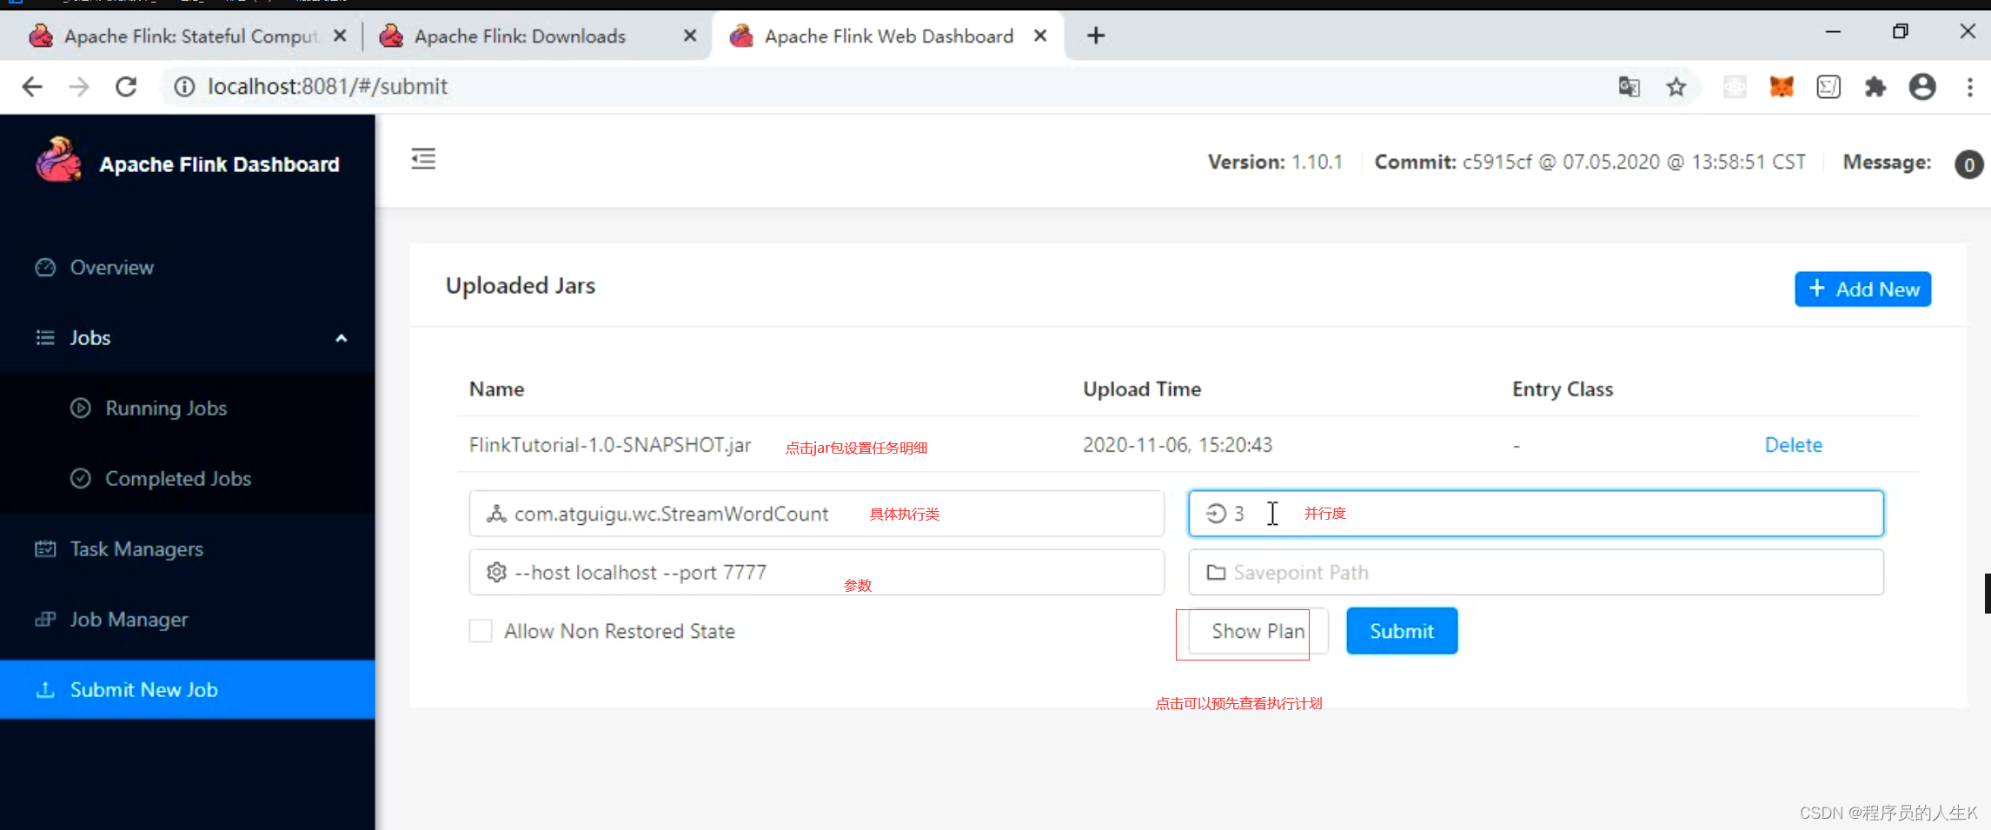Reload the page with the refresh icon
The height and width of the screenshot is (830, 1991).
(x=127, y=86)
